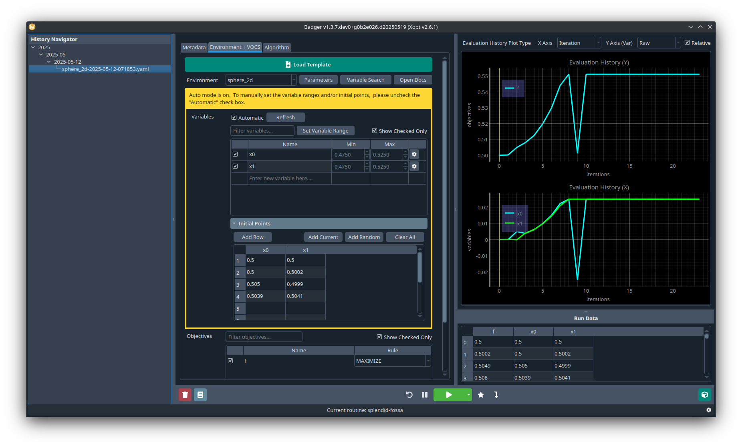
Task: Click the x1 legend entry in X plot
Action: pyautogui.click(x=514, y=223)
